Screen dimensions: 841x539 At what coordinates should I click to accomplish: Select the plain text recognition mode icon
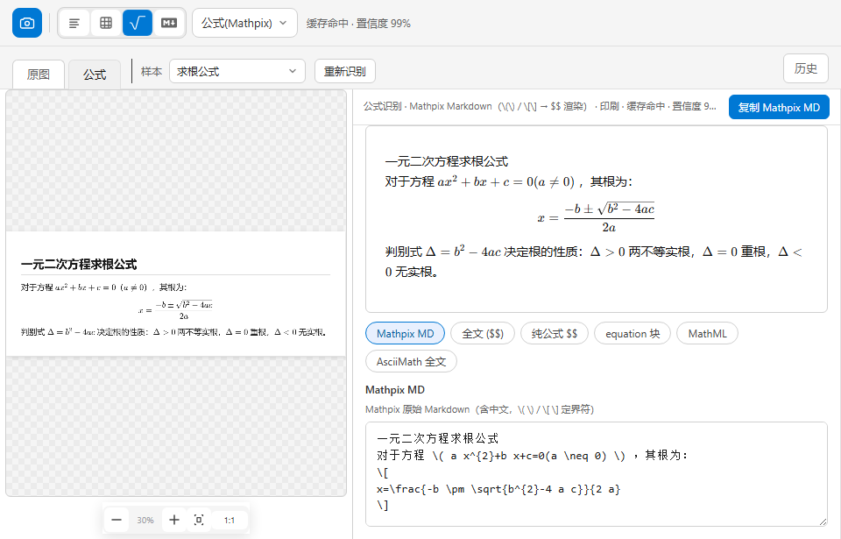click(74, 23)
